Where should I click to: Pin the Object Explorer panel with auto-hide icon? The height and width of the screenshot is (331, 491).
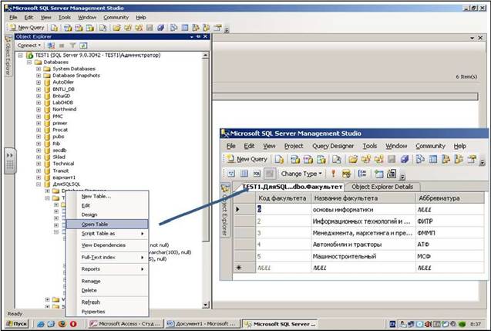point(198,37)
